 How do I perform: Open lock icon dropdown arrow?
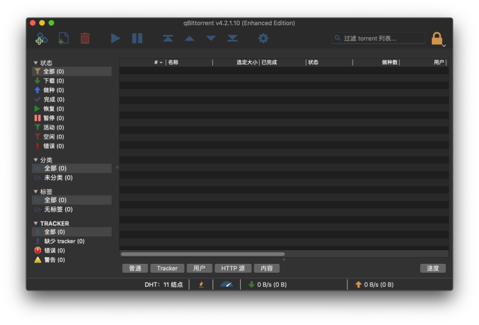point(444,45)
